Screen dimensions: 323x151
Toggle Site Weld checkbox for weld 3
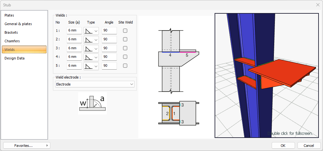point(125,48)
